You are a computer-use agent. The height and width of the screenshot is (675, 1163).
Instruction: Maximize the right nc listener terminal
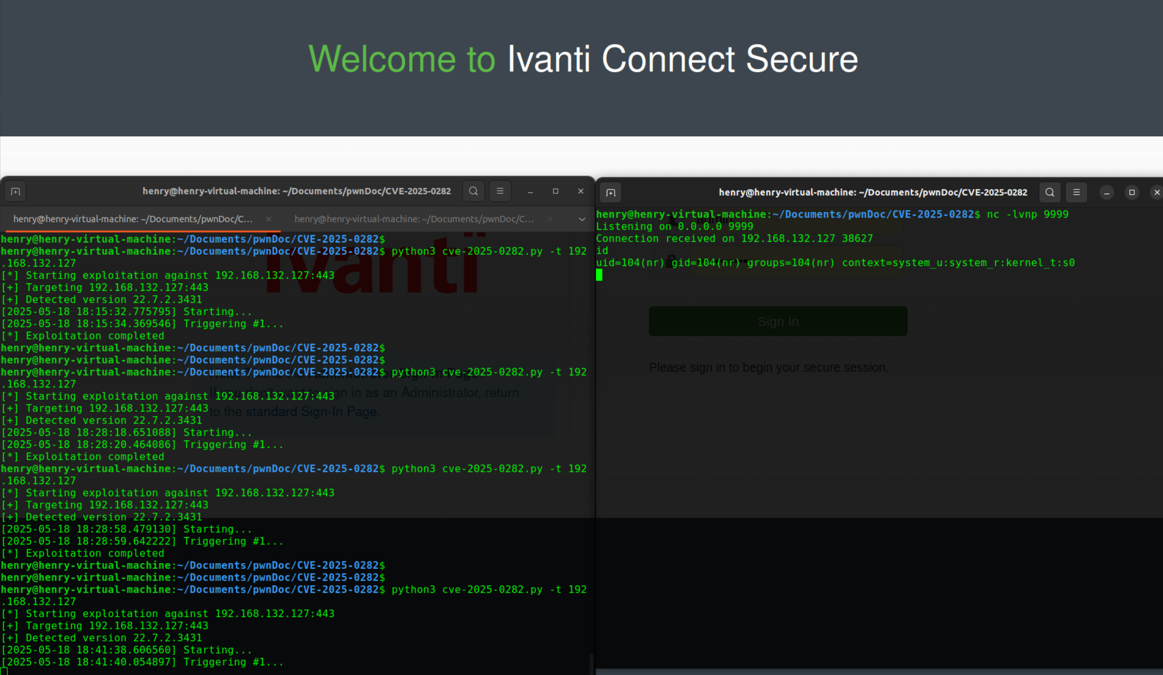[1132, 193]
